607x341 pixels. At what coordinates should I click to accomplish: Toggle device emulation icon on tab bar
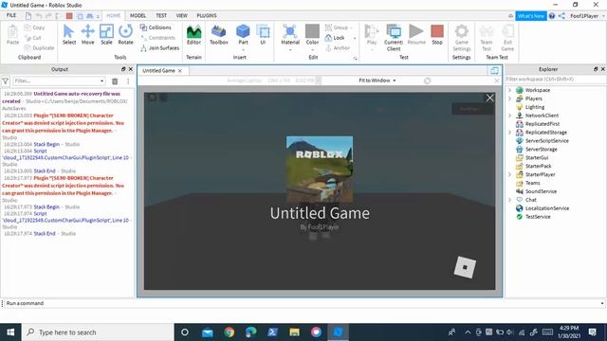pyautogui.click(x=494, y=70)
